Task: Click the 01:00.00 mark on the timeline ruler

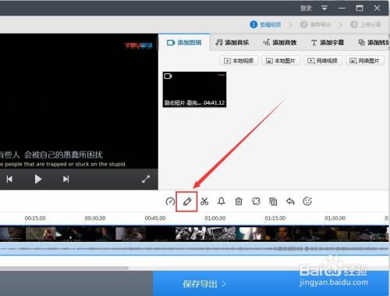Action: (215, 218)
